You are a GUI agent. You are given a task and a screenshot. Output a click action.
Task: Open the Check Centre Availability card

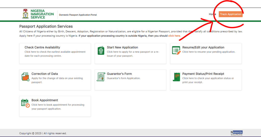tap(55, 54)
